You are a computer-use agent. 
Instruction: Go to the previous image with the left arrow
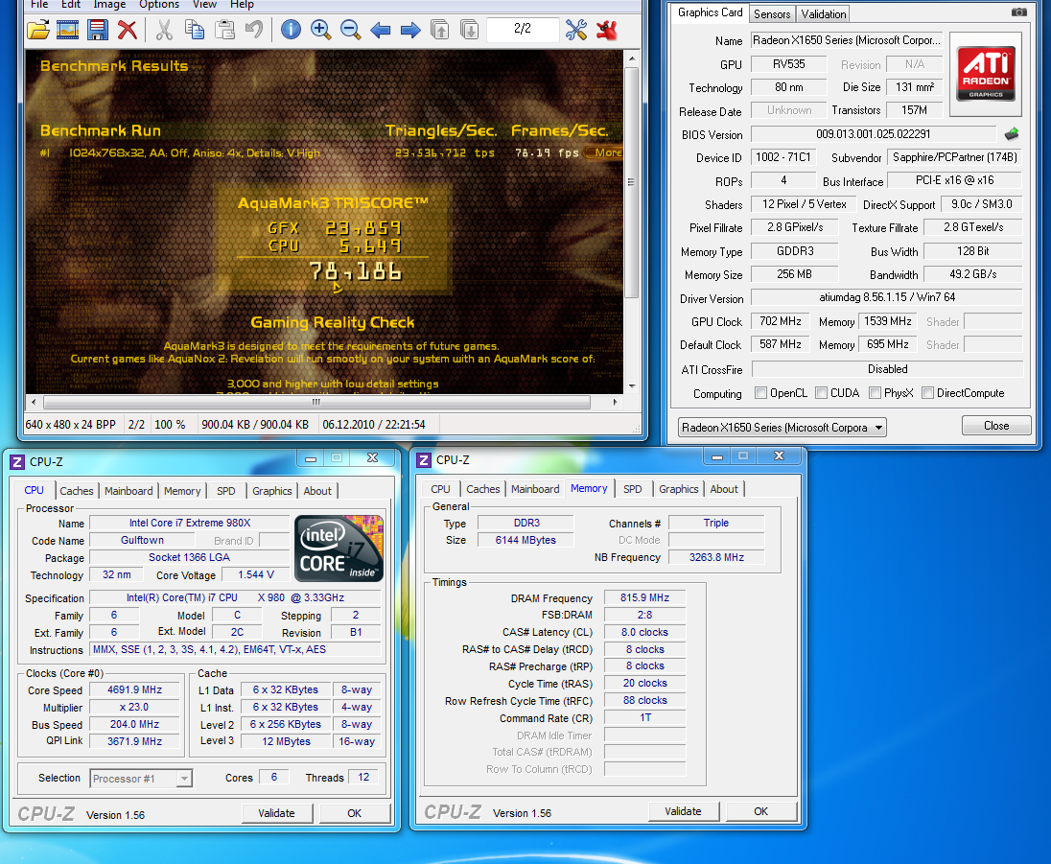380,30
